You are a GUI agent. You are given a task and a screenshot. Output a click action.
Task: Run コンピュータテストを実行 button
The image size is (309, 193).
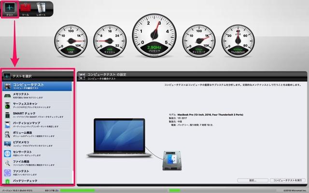288,180
